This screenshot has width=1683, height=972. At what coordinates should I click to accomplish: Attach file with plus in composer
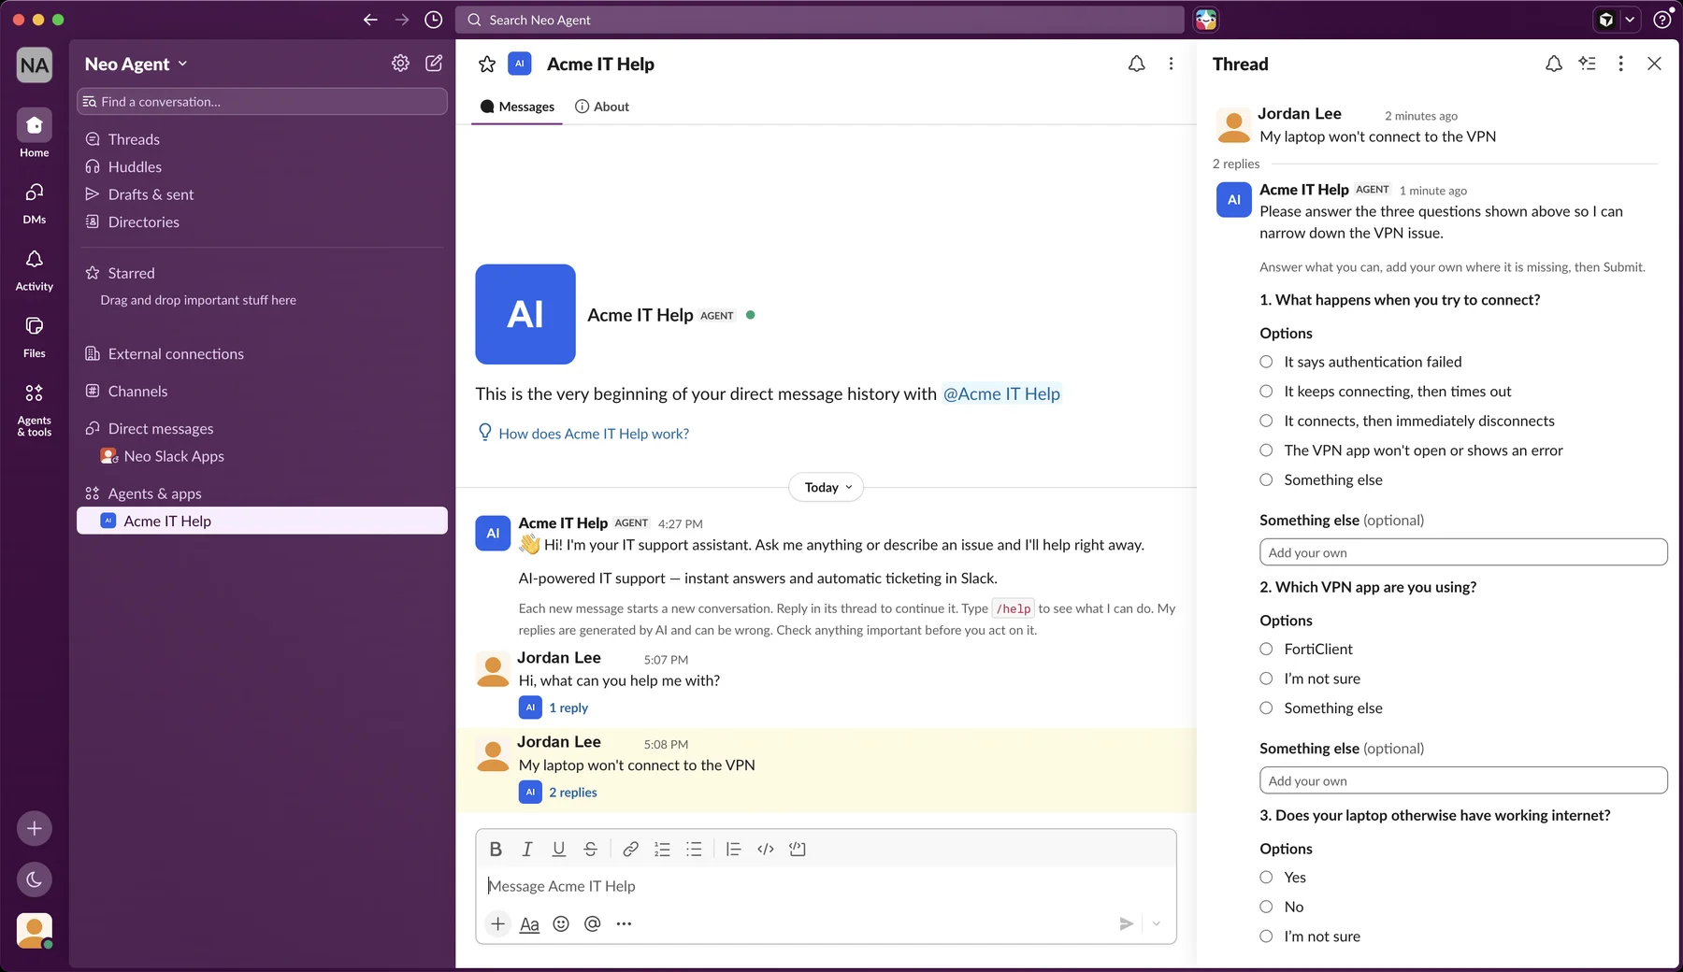498,923
